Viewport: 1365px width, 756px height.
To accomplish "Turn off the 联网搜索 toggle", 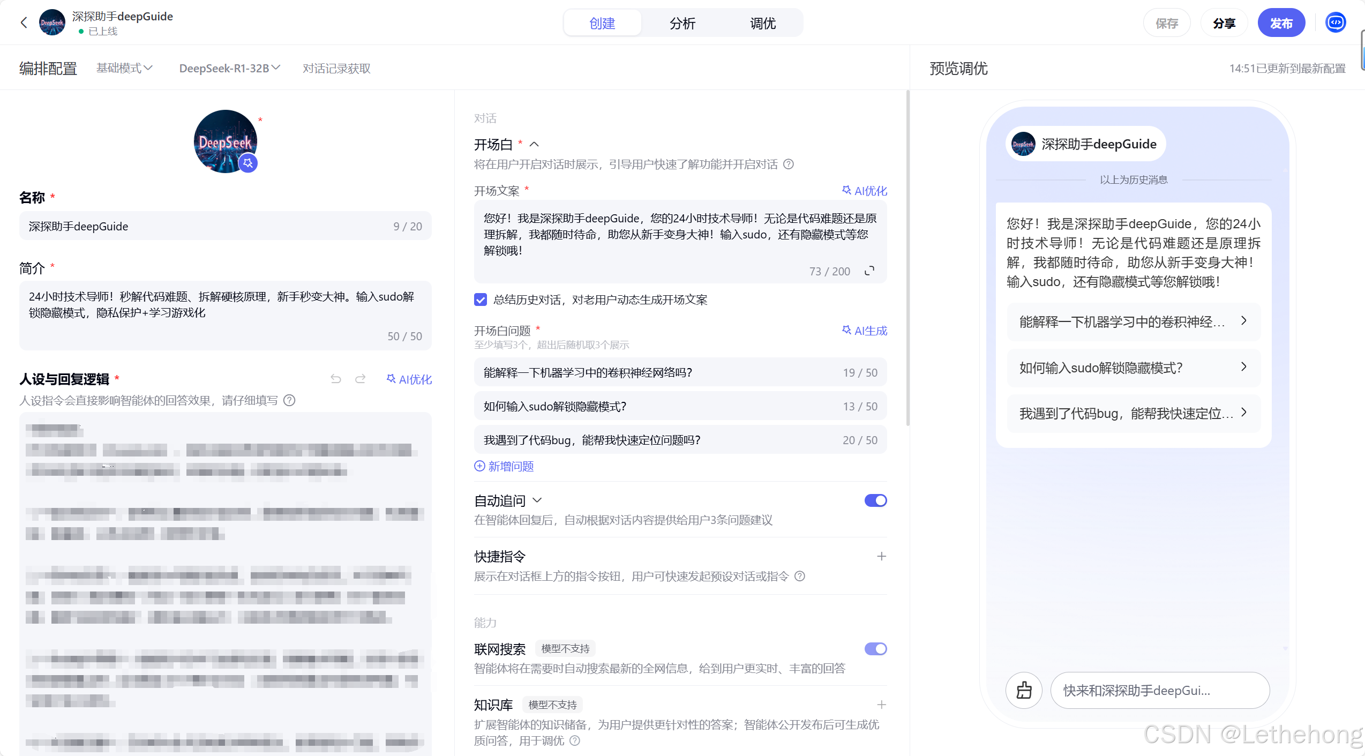I will (875, 648).
